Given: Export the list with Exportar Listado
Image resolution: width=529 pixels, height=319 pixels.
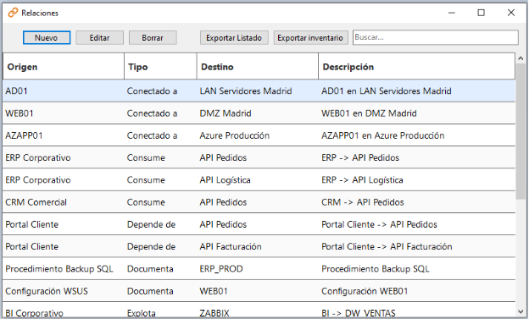Looking at the screenshot, I should [x=234, y=38].
